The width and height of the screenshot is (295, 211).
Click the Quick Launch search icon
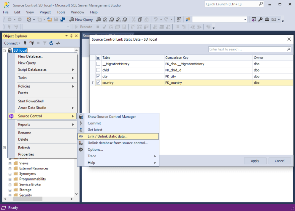coord(261,4)
